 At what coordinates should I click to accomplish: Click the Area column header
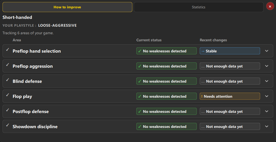click(17, 40)
